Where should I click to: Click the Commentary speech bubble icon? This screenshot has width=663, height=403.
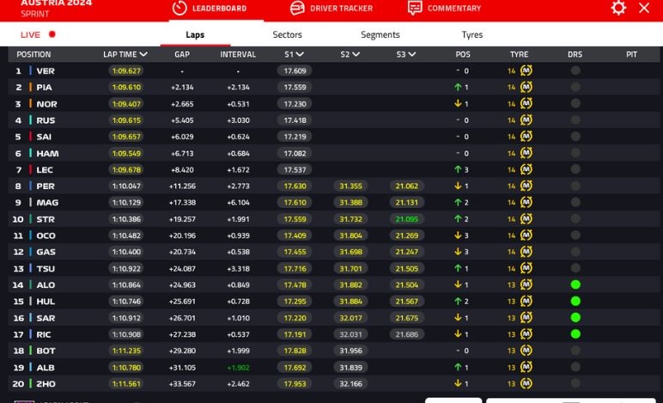click(415, 8)
